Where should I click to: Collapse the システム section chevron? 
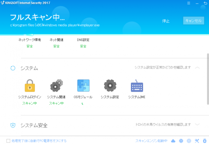[197, 67]
